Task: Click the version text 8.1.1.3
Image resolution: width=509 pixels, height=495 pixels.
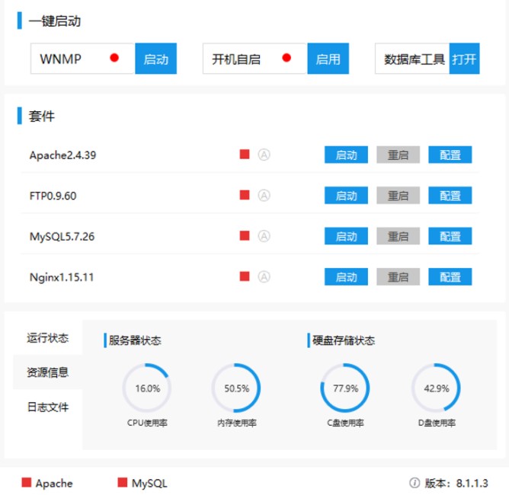Action: click(x=472, y=483)
